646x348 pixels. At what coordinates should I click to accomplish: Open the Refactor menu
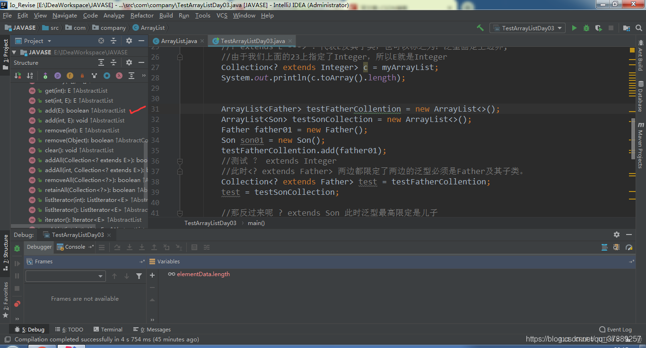(x=142, y=15)
